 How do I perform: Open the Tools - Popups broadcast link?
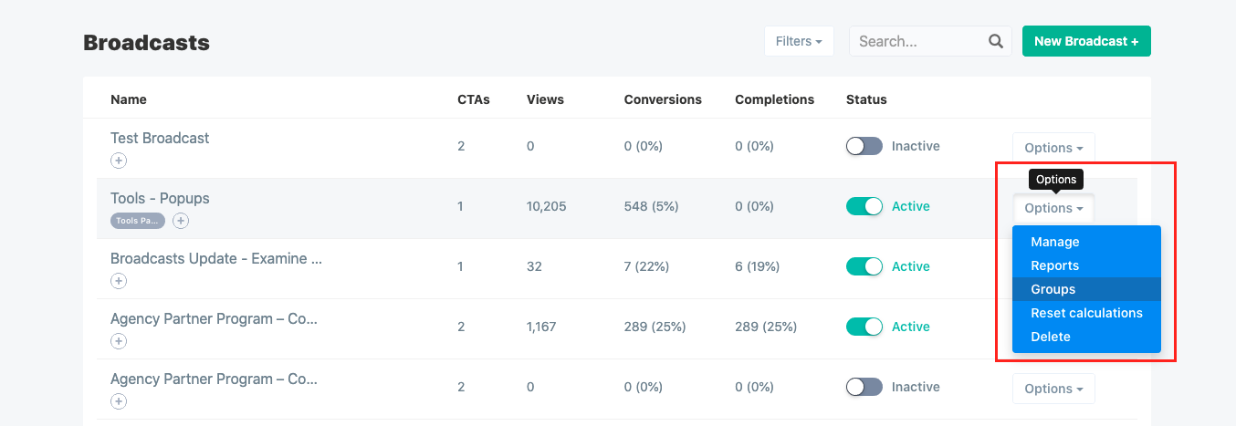click(160, 198)
